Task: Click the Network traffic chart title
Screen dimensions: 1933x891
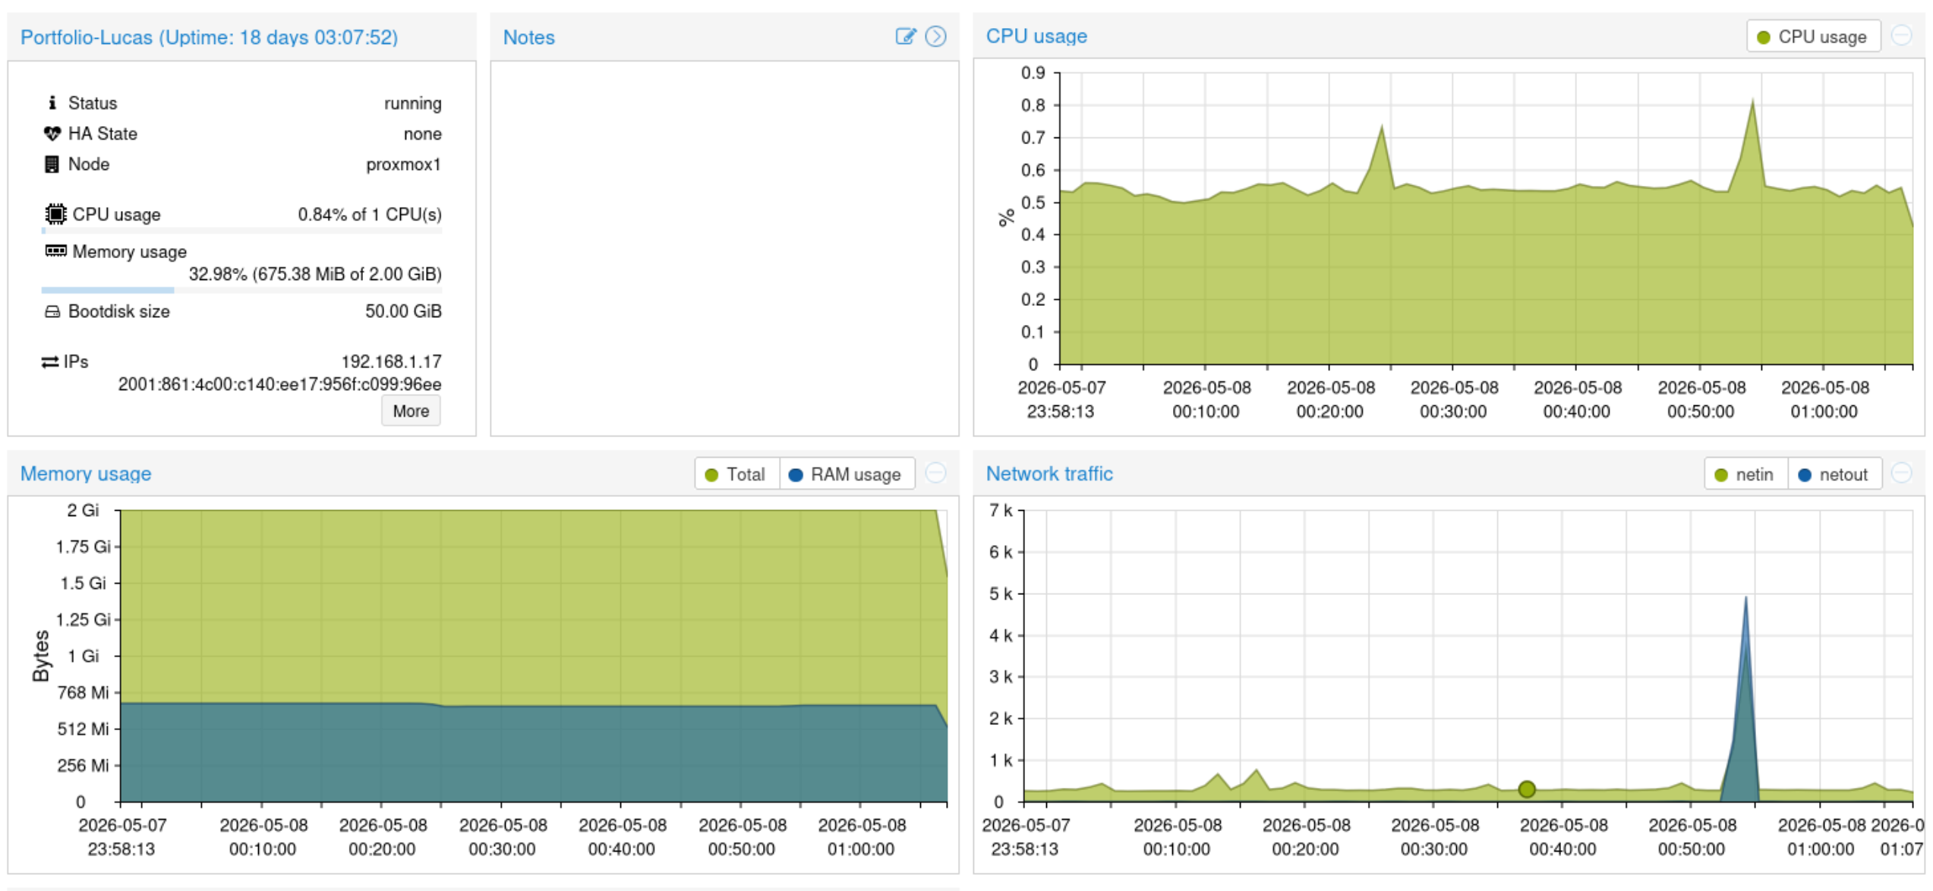Action: pos(1049,474)
